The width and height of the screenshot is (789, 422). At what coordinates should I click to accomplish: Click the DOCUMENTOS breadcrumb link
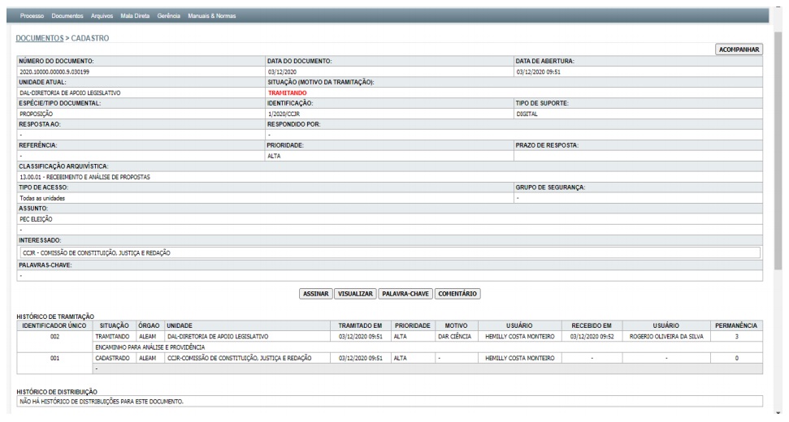(40, 38)
